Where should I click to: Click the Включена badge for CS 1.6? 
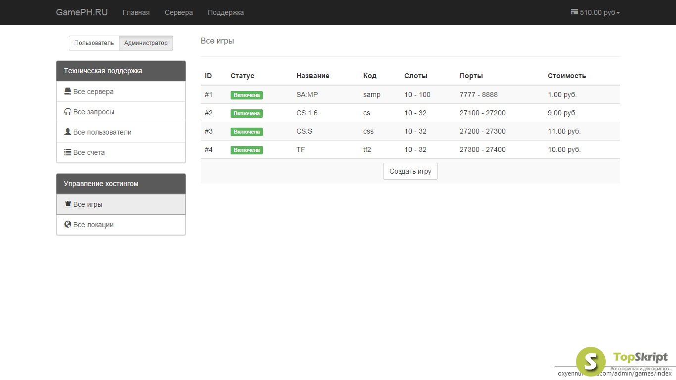point(246,113)
